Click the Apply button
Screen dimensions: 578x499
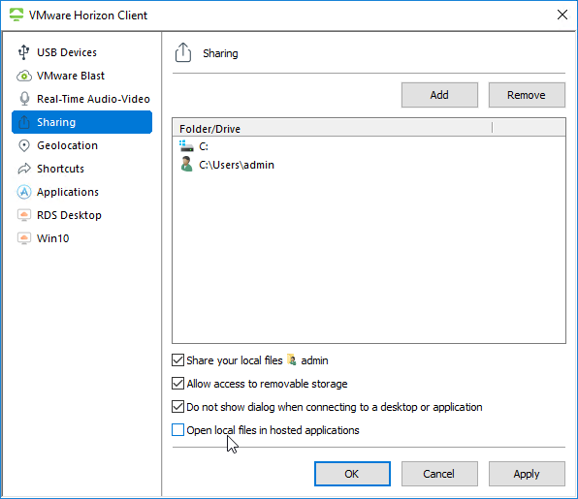point(527,474)
